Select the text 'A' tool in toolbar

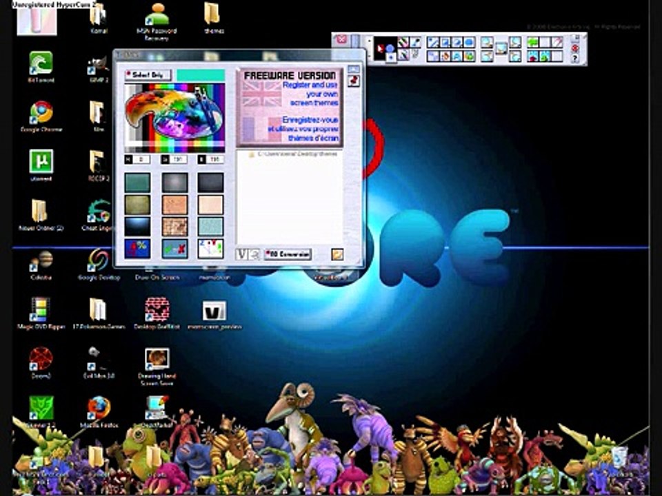(457, 56)
